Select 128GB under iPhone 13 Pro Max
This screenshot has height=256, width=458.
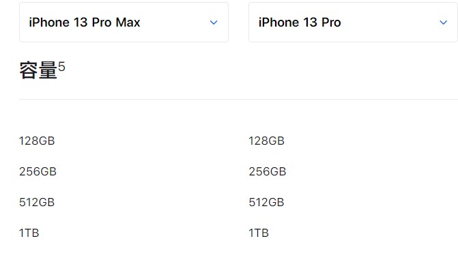click(37, 141)
